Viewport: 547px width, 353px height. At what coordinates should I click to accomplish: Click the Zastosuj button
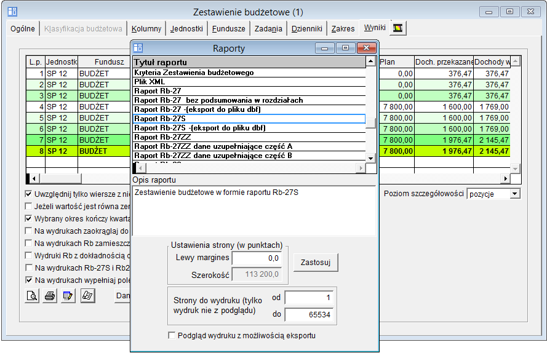(x=316, y=263)
